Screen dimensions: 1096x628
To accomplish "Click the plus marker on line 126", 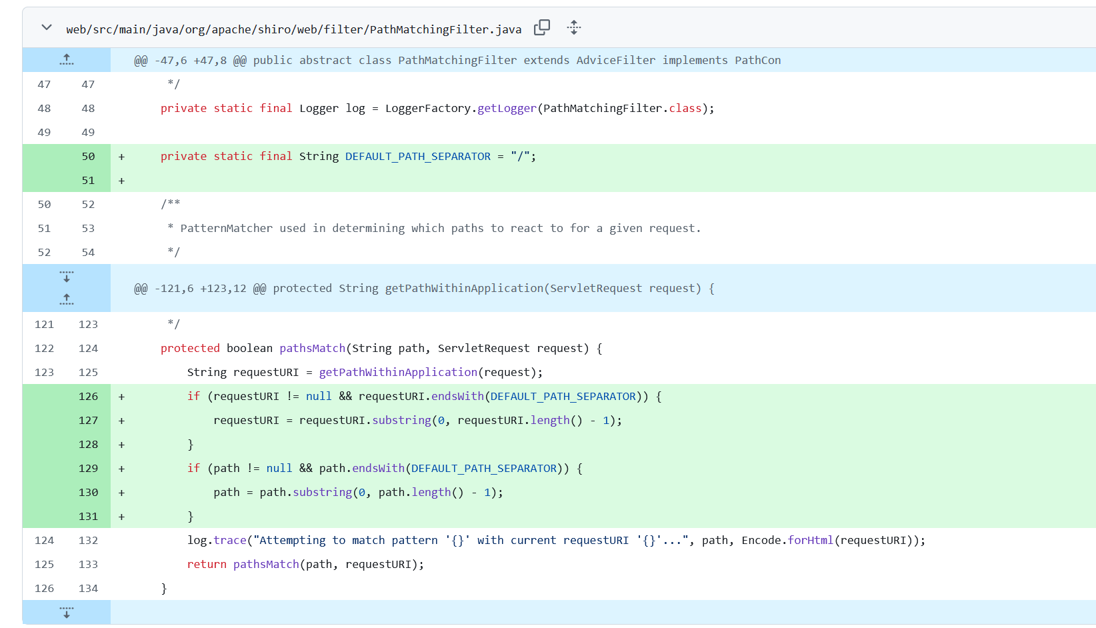I will coord(121,397).
